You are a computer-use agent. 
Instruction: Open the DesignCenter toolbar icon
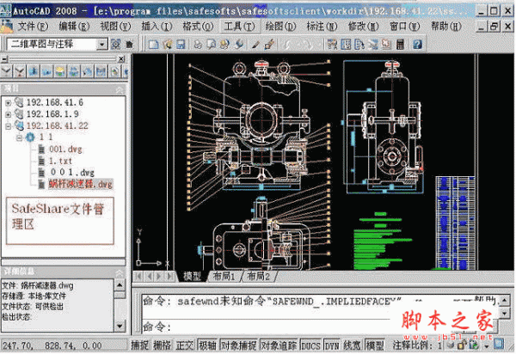click(x=346, y=45)
